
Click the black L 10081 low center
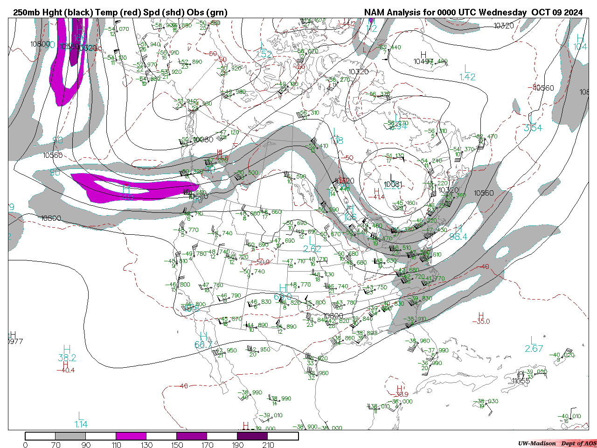(392, 181)
